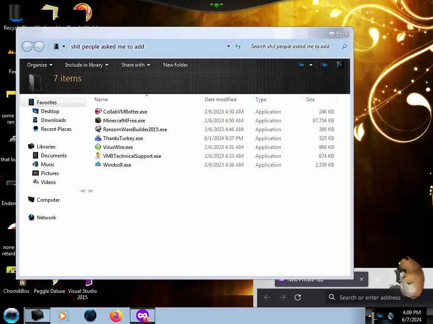Open the help icon in Explorer toolbar
Image resolution: width=433 pixels, height=324 pixels.
tap(340, 65)
